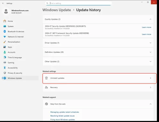Learn more about Security Update KB5101650
This screenshot has height=122, width=159.
pyautogui.click(x=147, y=27)
